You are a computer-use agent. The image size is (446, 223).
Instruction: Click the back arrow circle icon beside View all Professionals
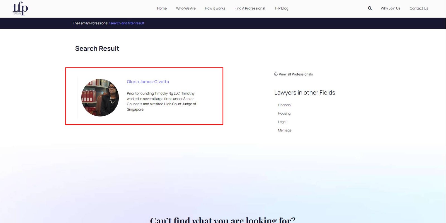[x=276, y=74]
